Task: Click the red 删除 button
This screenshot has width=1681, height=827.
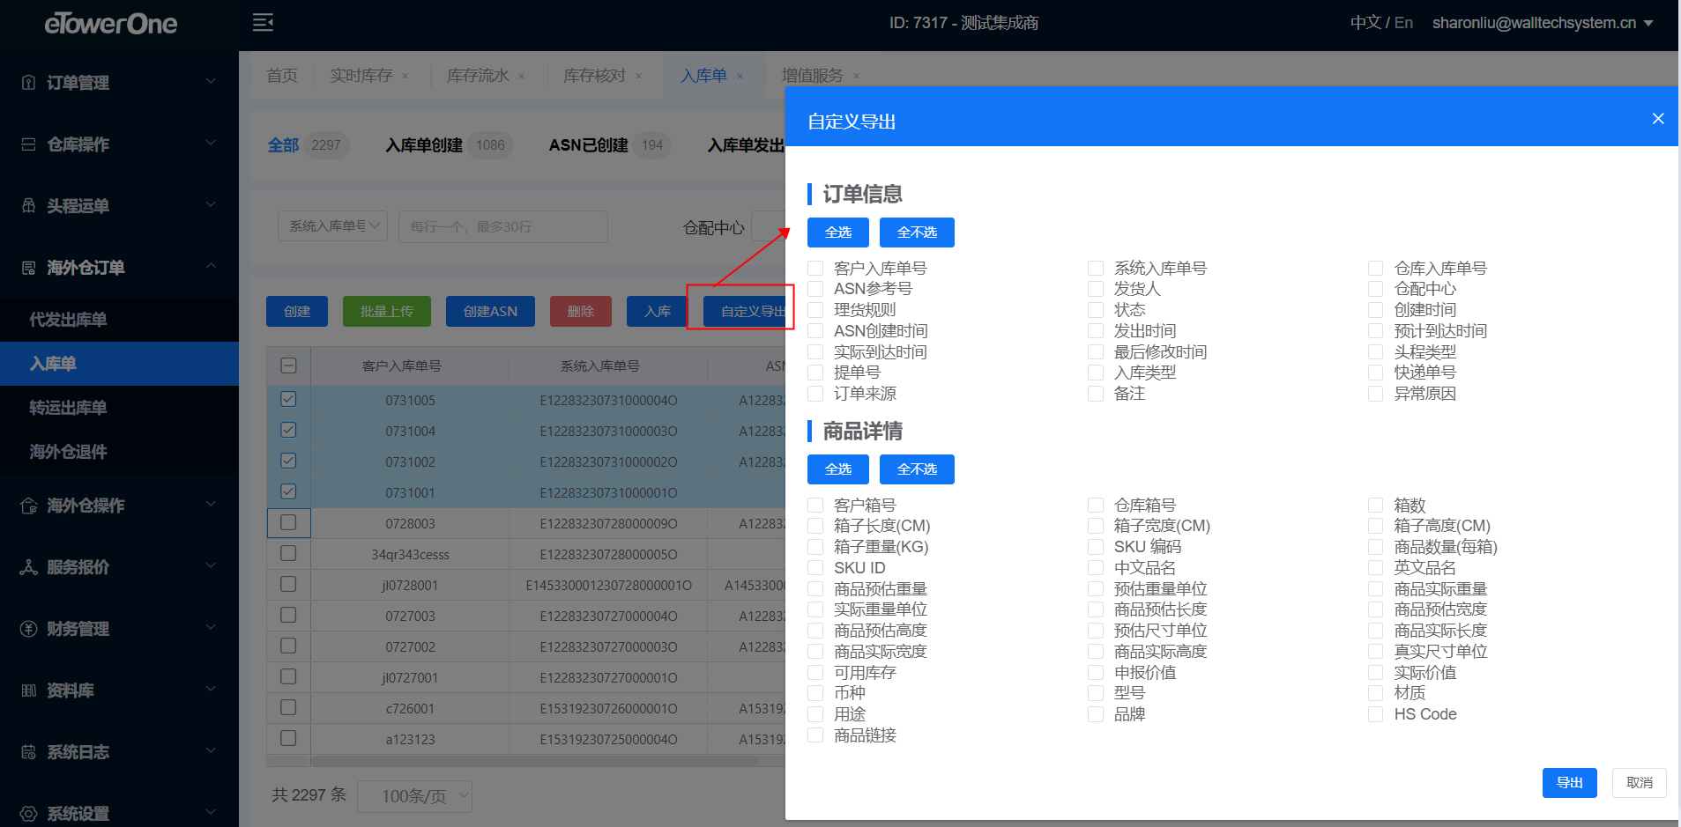Action: coord(581,312)
